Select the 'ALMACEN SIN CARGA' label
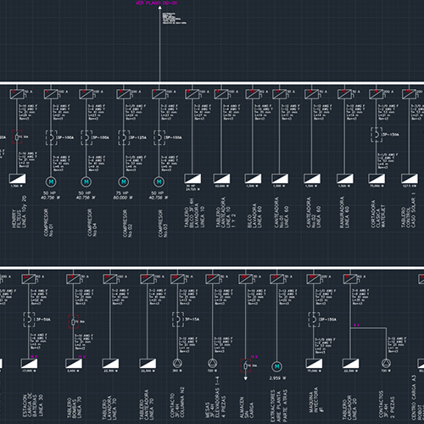This screenshot has width=424, height=424. click(x=247, y=408)
